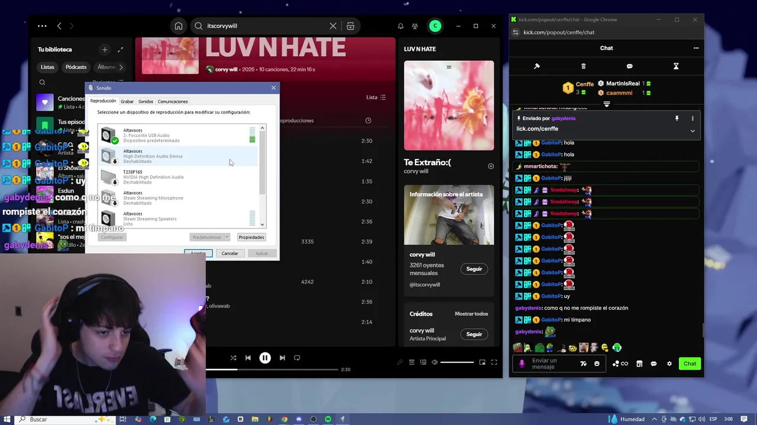Click Mostrar todos credits link
Image resolution: width=757 pixels, height=425 pixels.
tap(471, 314)
